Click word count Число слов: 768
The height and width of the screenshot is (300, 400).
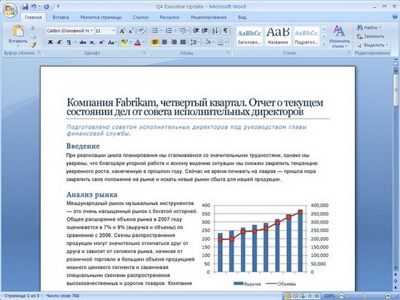tap(63, 296)
